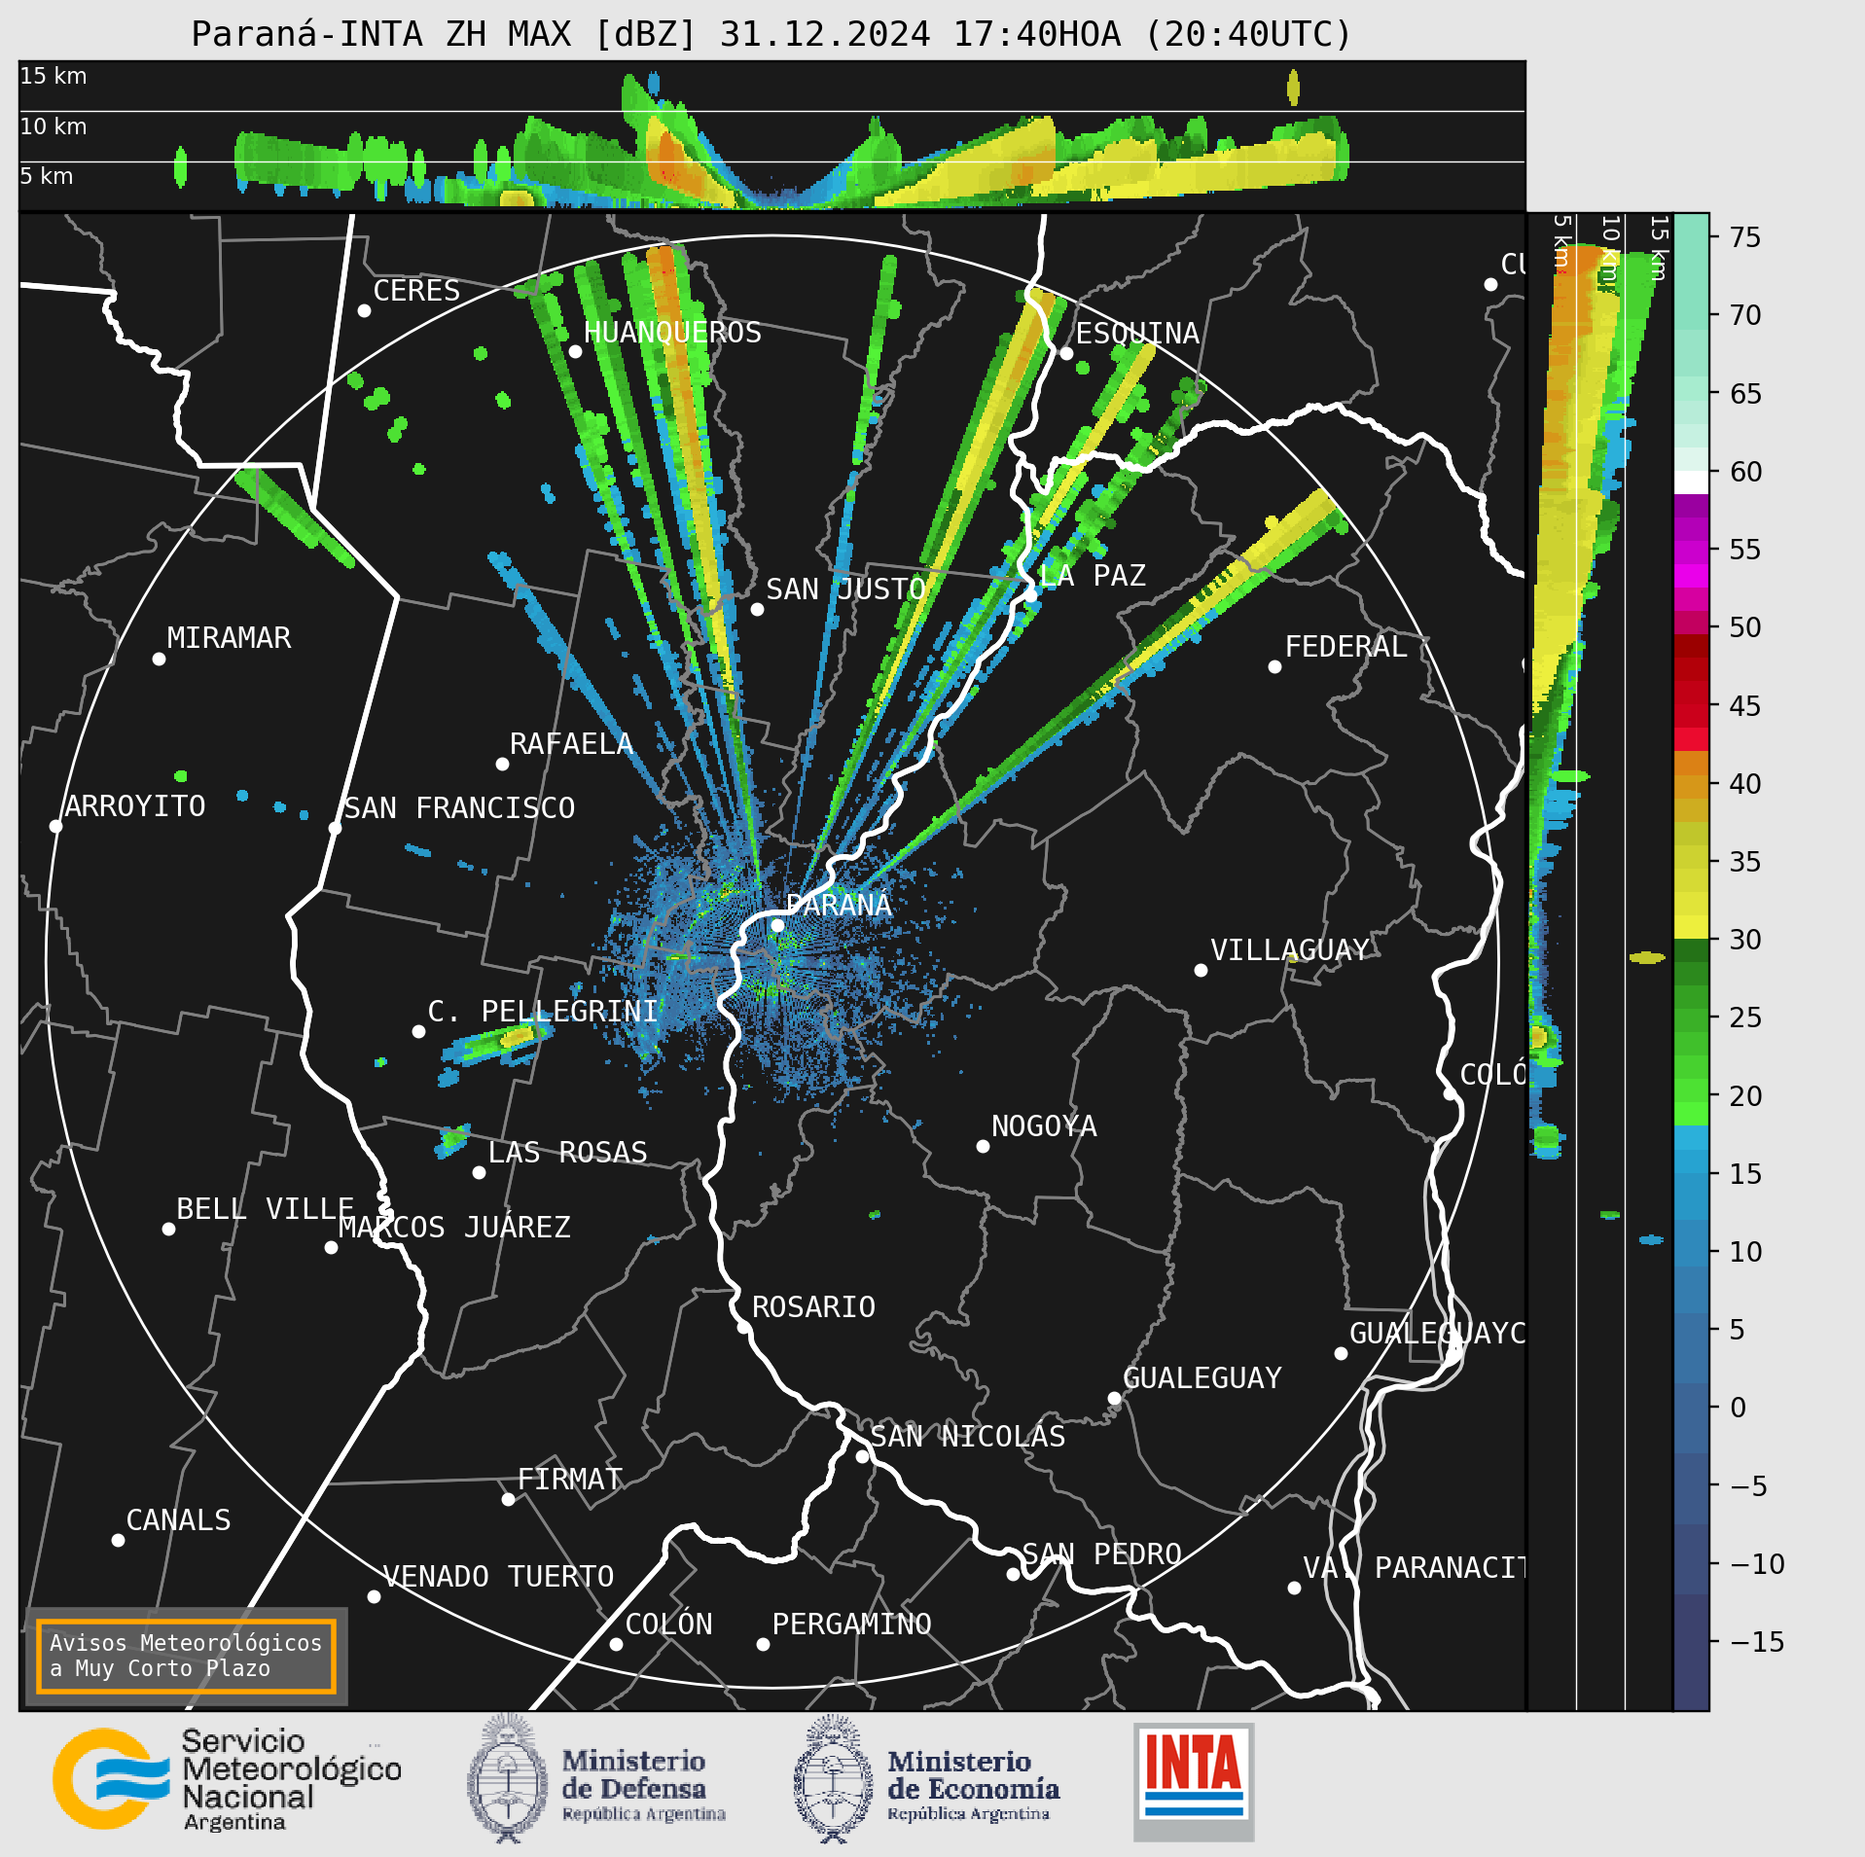Click the CERES city label
Image resolution: width=1865 pixels, height=1857 pixels.
(x=416, y=290)
